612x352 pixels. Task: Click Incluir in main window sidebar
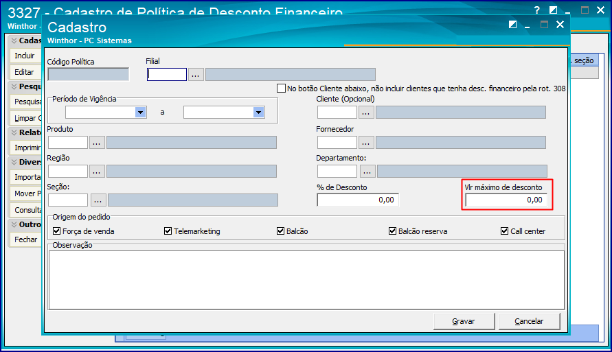click(25, 56)
